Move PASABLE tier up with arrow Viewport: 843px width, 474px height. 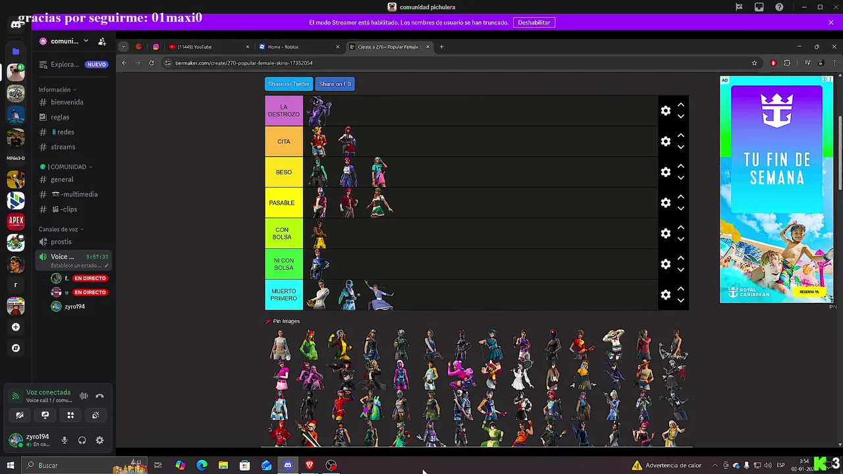pos(681,197)
